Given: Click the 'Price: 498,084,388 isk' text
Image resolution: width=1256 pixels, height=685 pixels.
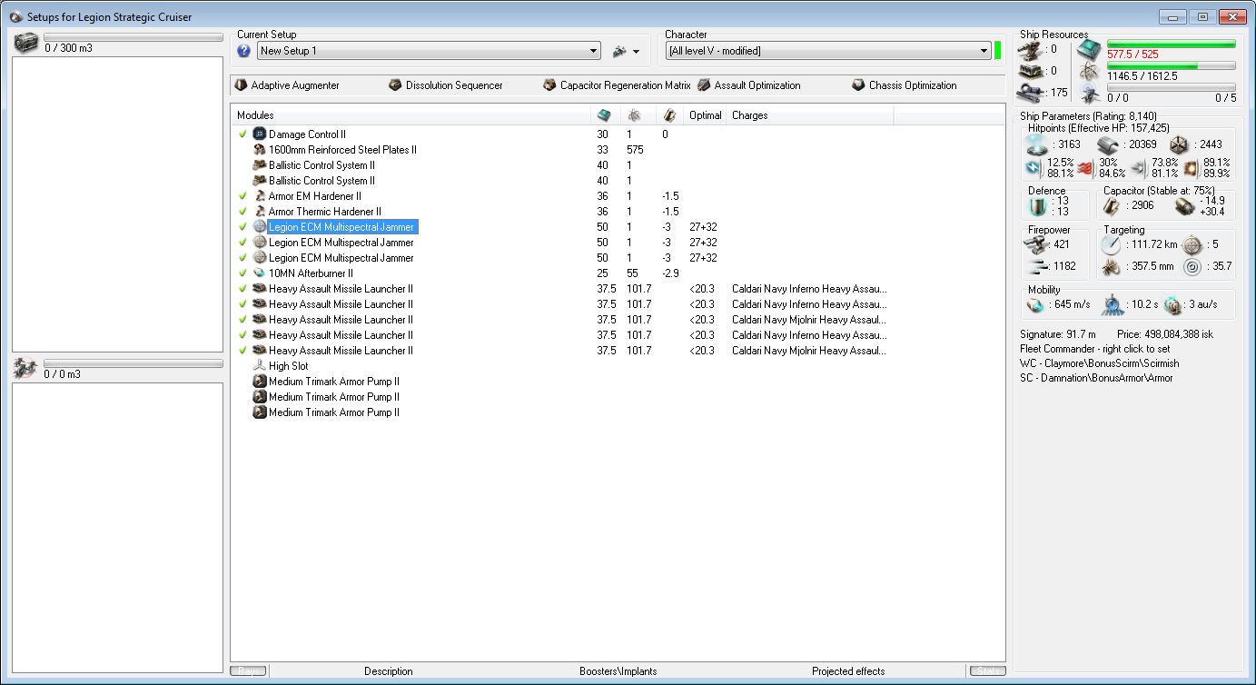Looking at the screenshot, I should point(1164,334).
